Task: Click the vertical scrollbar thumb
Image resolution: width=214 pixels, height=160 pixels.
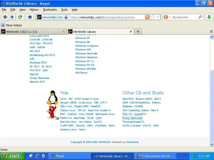Action: point(212,106)
